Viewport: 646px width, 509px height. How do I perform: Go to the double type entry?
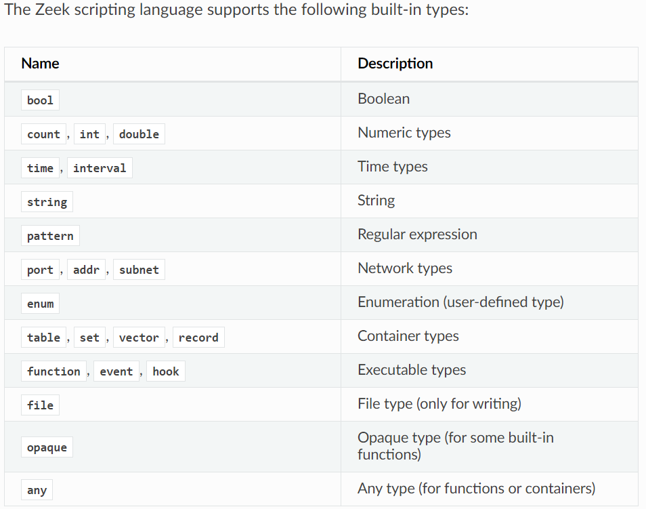coord(139,134)
